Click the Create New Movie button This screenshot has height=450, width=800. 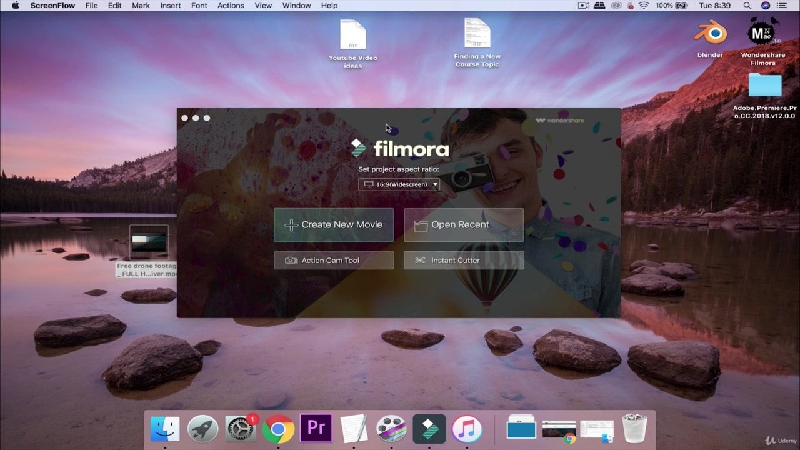coord(334,225)
